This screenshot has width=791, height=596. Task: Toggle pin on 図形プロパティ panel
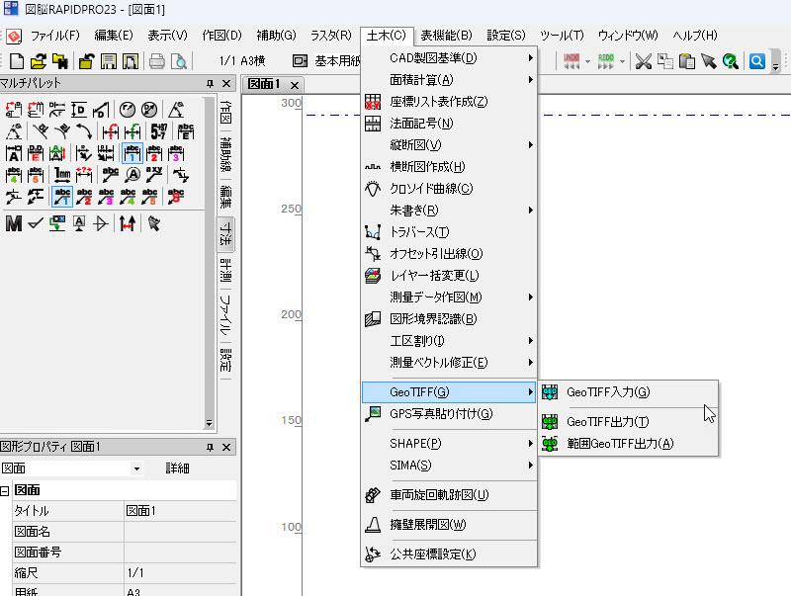coord(210,447)
